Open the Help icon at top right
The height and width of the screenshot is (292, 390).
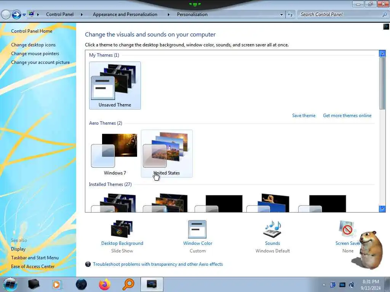(386, 26)
